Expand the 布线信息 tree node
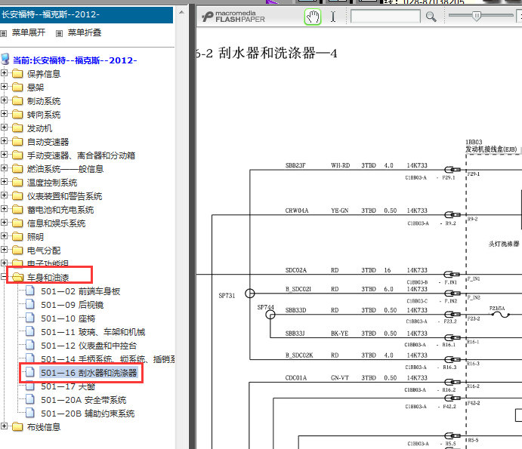The height and width of the screenshot is (449, 522). 4,426
